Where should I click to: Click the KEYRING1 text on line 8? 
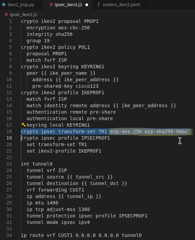(x=93, y=67)
